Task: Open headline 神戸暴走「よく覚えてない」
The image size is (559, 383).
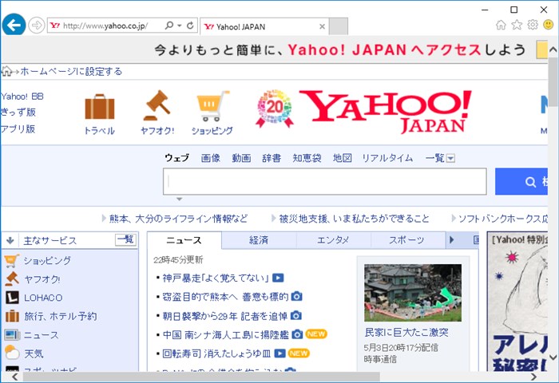Action: pyautogui.click(x=216, y=278)
